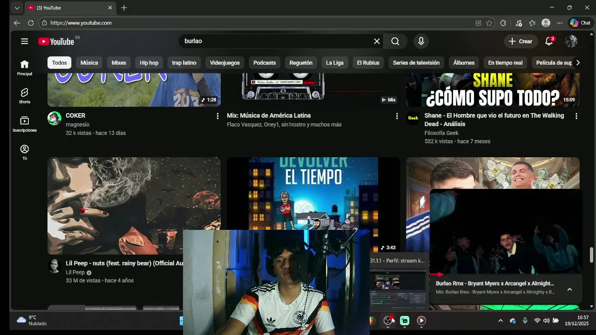Click the Shane ¿Cómo supo todo? thumbnail
The height and width of the screenshot is (335, 596).
click(493, 90)
